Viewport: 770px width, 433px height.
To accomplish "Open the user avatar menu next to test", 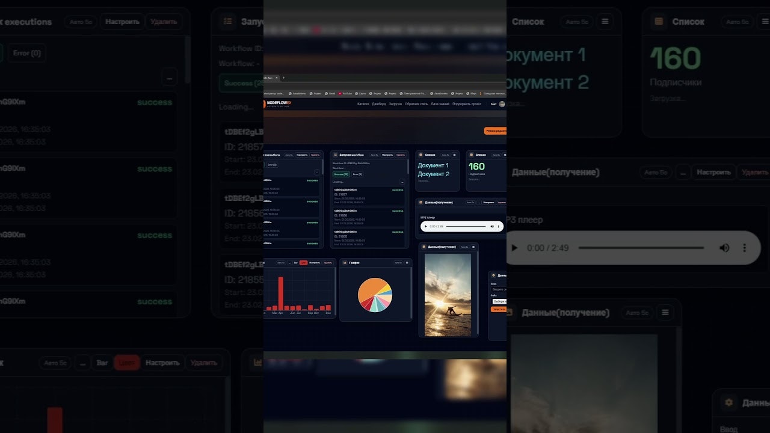I will point(501,104).
